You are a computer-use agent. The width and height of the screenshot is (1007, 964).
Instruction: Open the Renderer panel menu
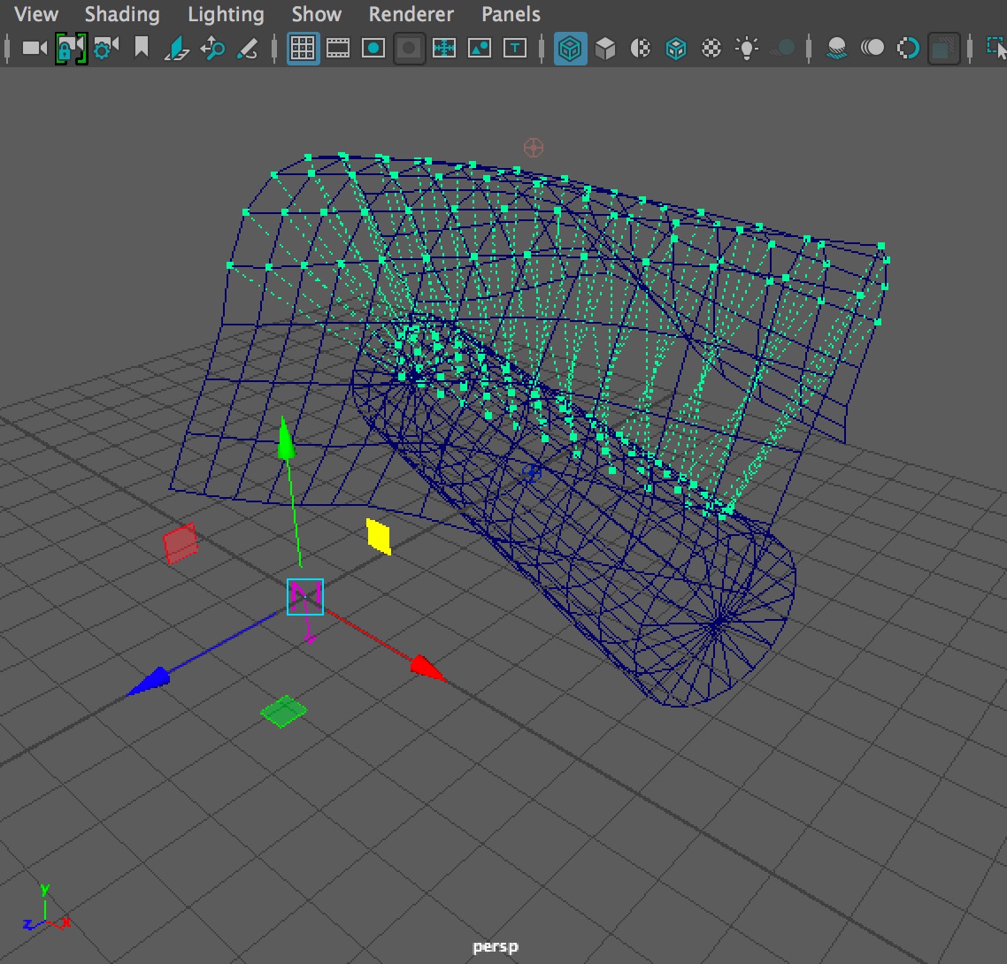[x=411, y=14]
